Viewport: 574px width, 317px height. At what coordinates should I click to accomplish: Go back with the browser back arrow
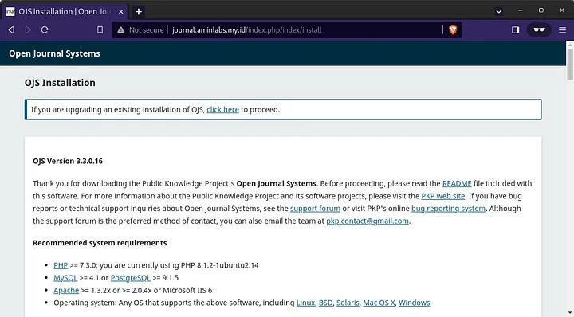point(11,30)
